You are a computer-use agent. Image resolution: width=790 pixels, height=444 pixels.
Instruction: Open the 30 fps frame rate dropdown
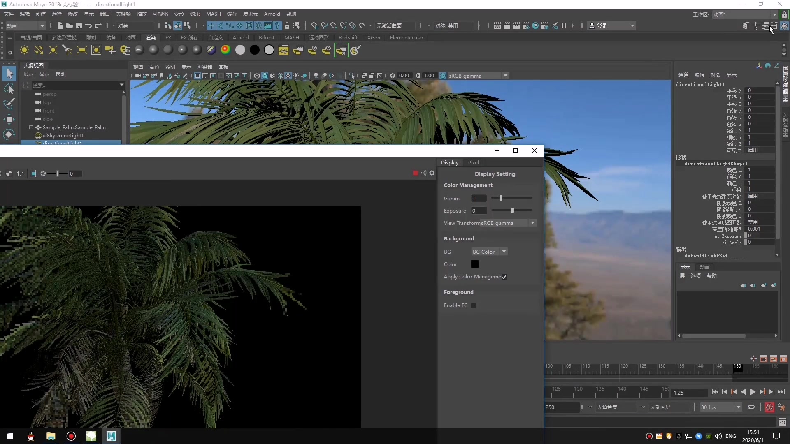click(720, 407)
